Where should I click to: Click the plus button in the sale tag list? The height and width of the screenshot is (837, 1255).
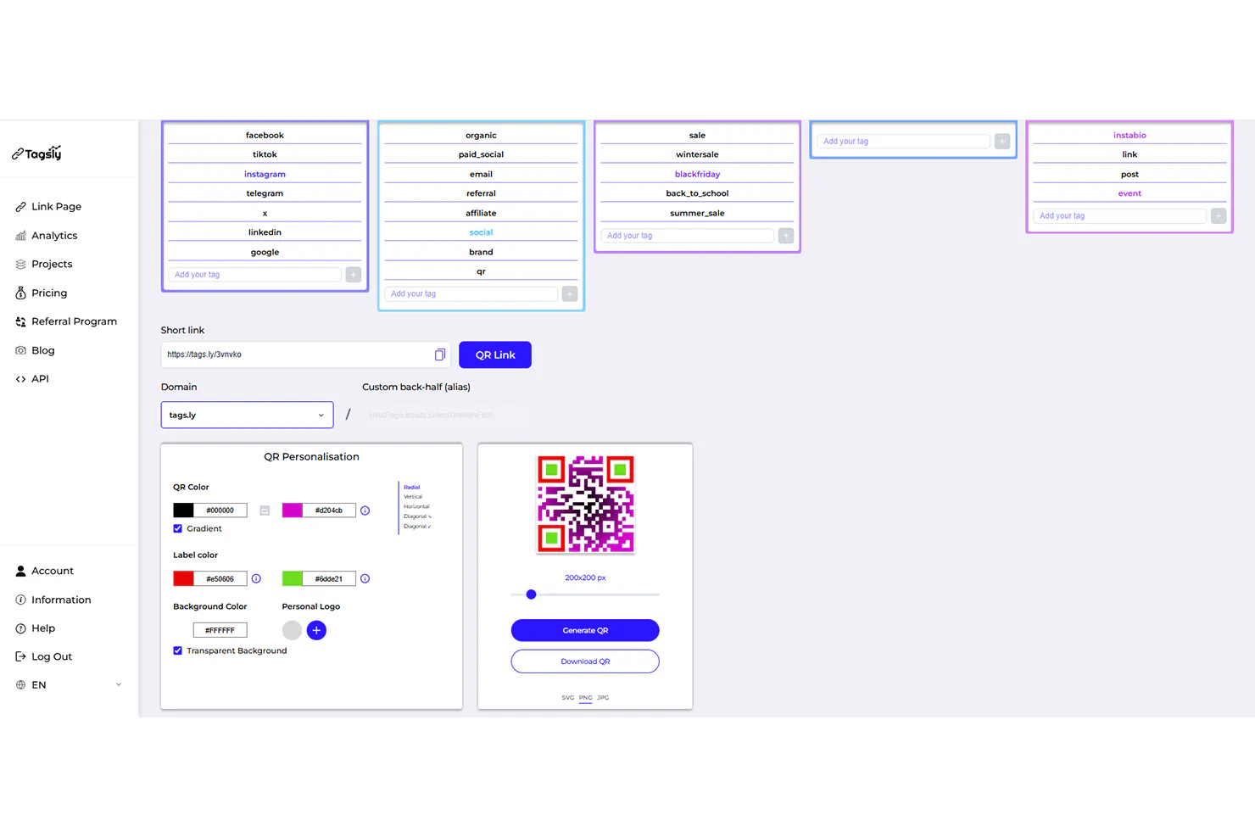pyautogui.click(x=786, y=236)
